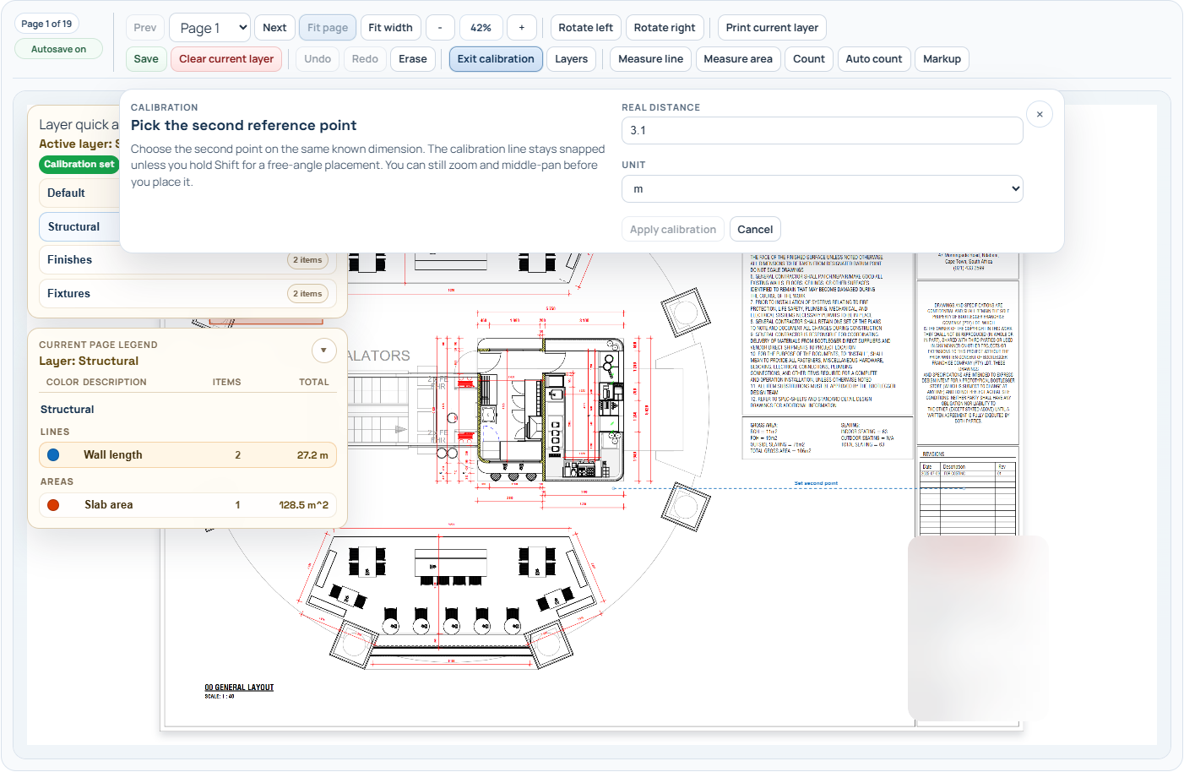
Task: Click the Set second point marker label
Action: point(816,483)
